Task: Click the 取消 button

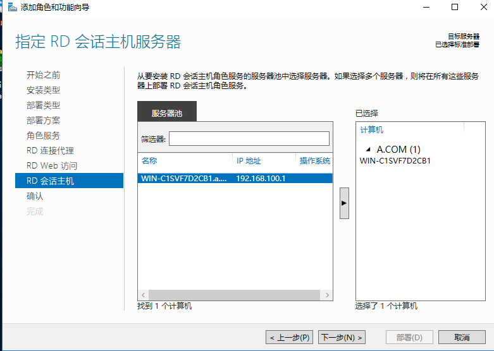Action: (462, 338)
